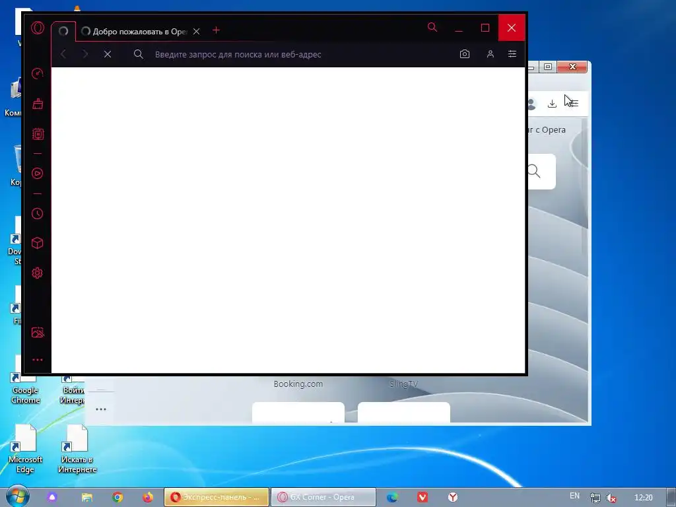The image size is (676, 507).
Task: Launch Edge from the taskbar
Action: [392, 497]
